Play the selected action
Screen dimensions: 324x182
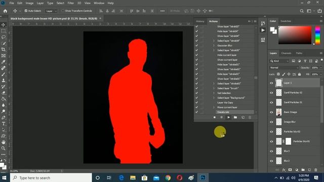(228, 117)
